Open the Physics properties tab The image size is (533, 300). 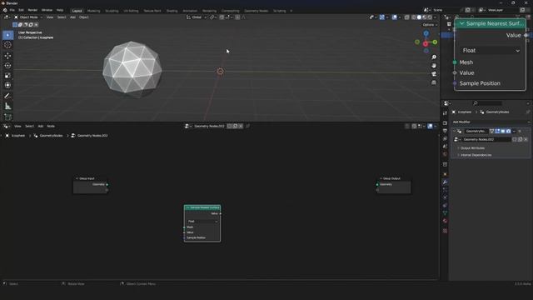(445, 197)
